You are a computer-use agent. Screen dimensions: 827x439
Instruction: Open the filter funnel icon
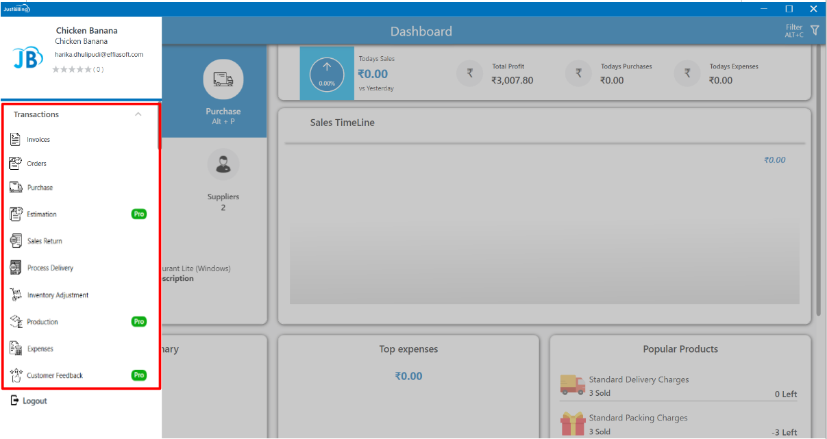[815, 30]
